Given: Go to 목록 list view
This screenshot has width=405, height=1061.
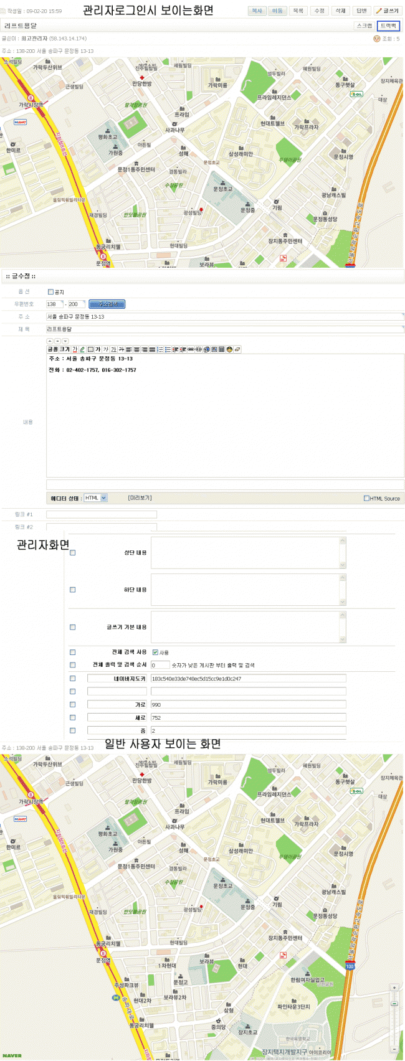Looking at the screenshot, I should [x=298, y=11].
